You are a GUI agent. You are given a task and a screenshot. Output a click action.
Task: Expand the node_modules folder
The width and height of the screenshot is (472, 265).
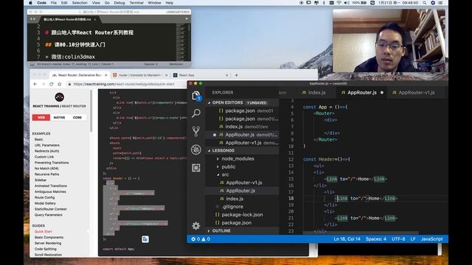point(237,159)
